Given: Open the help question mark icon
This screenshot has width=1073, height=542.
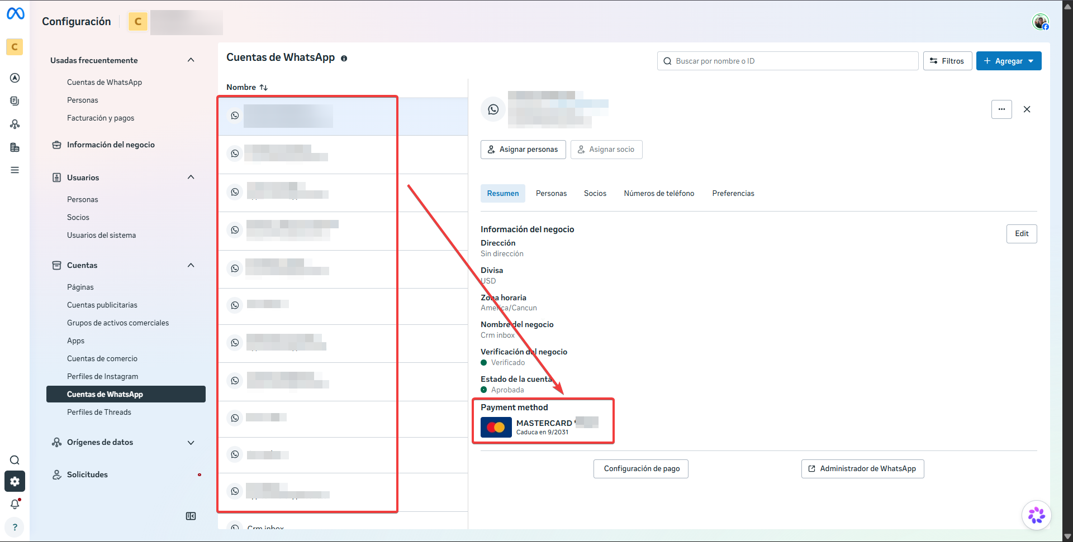Looking at the screenshot, I should 15,527.
